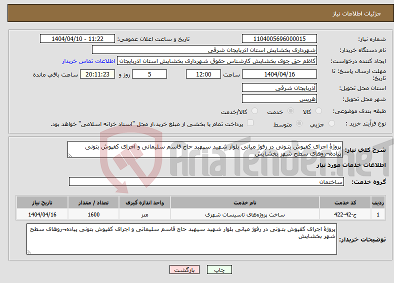Image resolution: width=394 pixels, height=283 pixels.
Task: Click the ردیف column header
Action: pyautogui.click(x=378, y=202)
